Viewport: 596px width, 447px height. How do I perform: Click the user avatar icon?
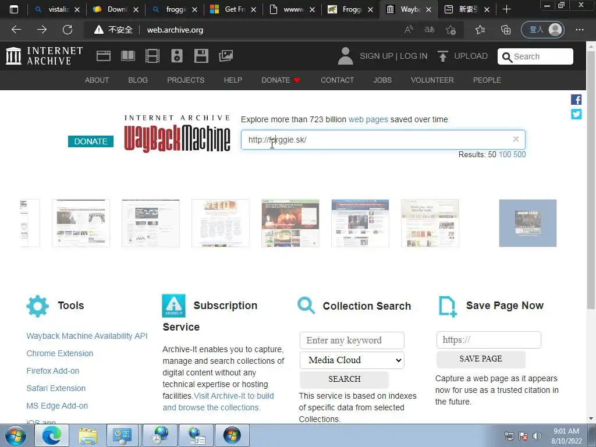tap(346, 56)
